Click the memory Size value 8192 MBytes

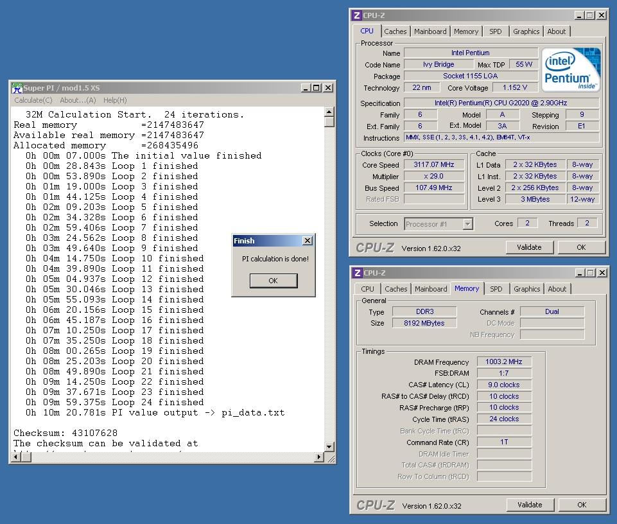click(424, 323)
